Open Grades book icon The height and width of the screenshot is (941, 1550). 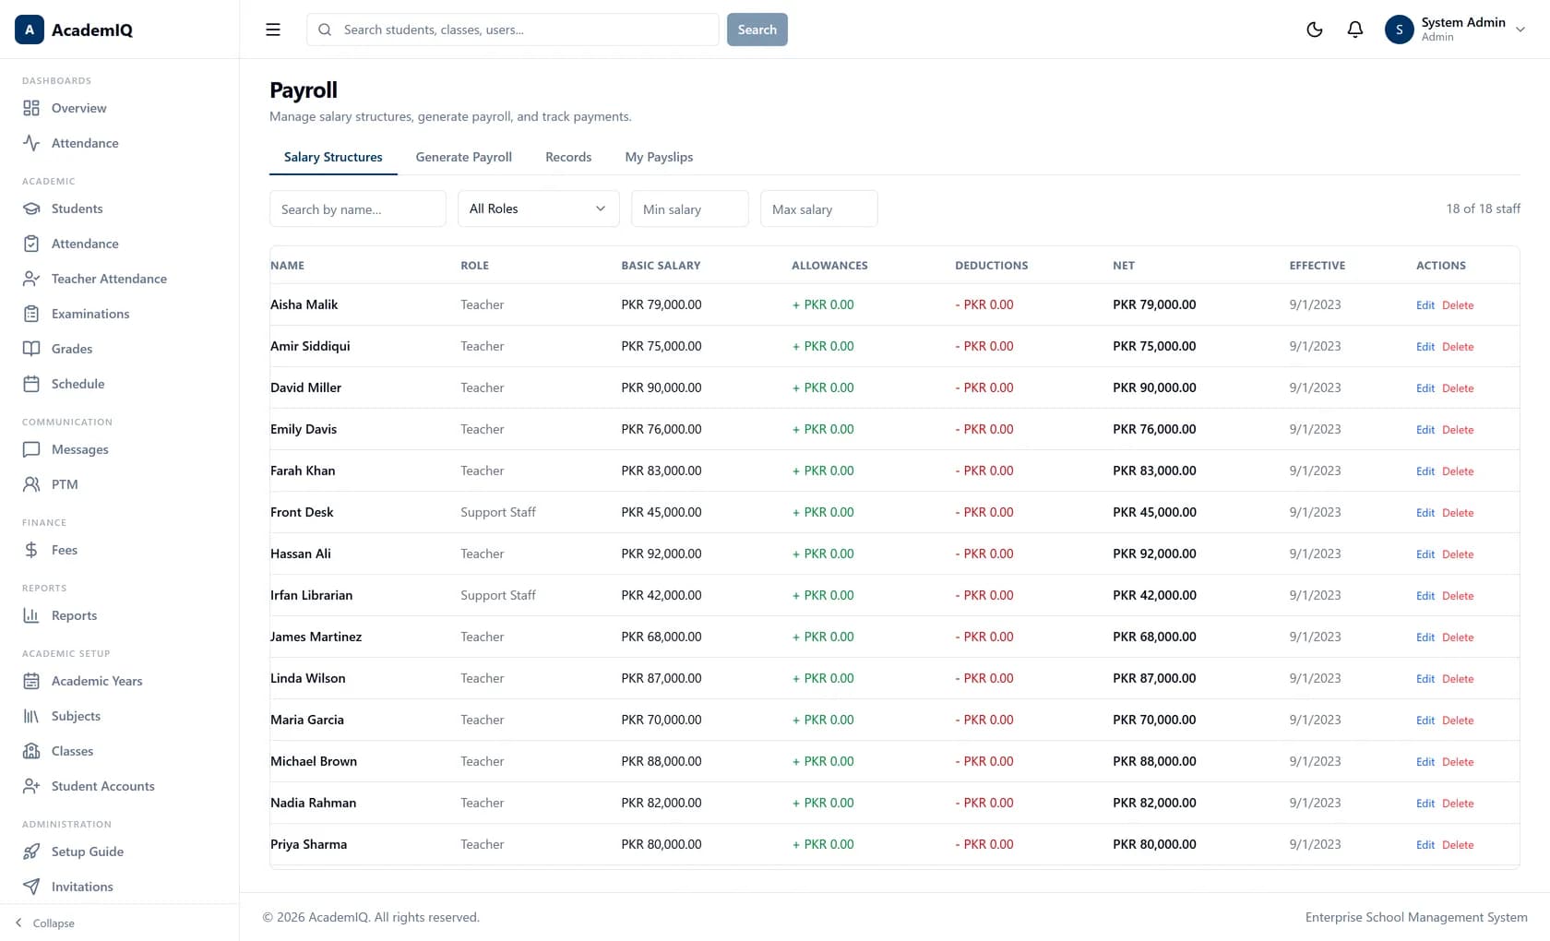pyautogui.click(x=31, y=349)
